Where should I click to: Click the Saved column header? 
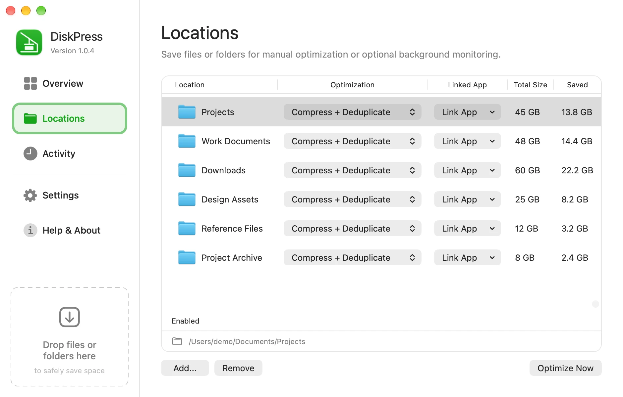pyautogui.click(x=577, y=85)
